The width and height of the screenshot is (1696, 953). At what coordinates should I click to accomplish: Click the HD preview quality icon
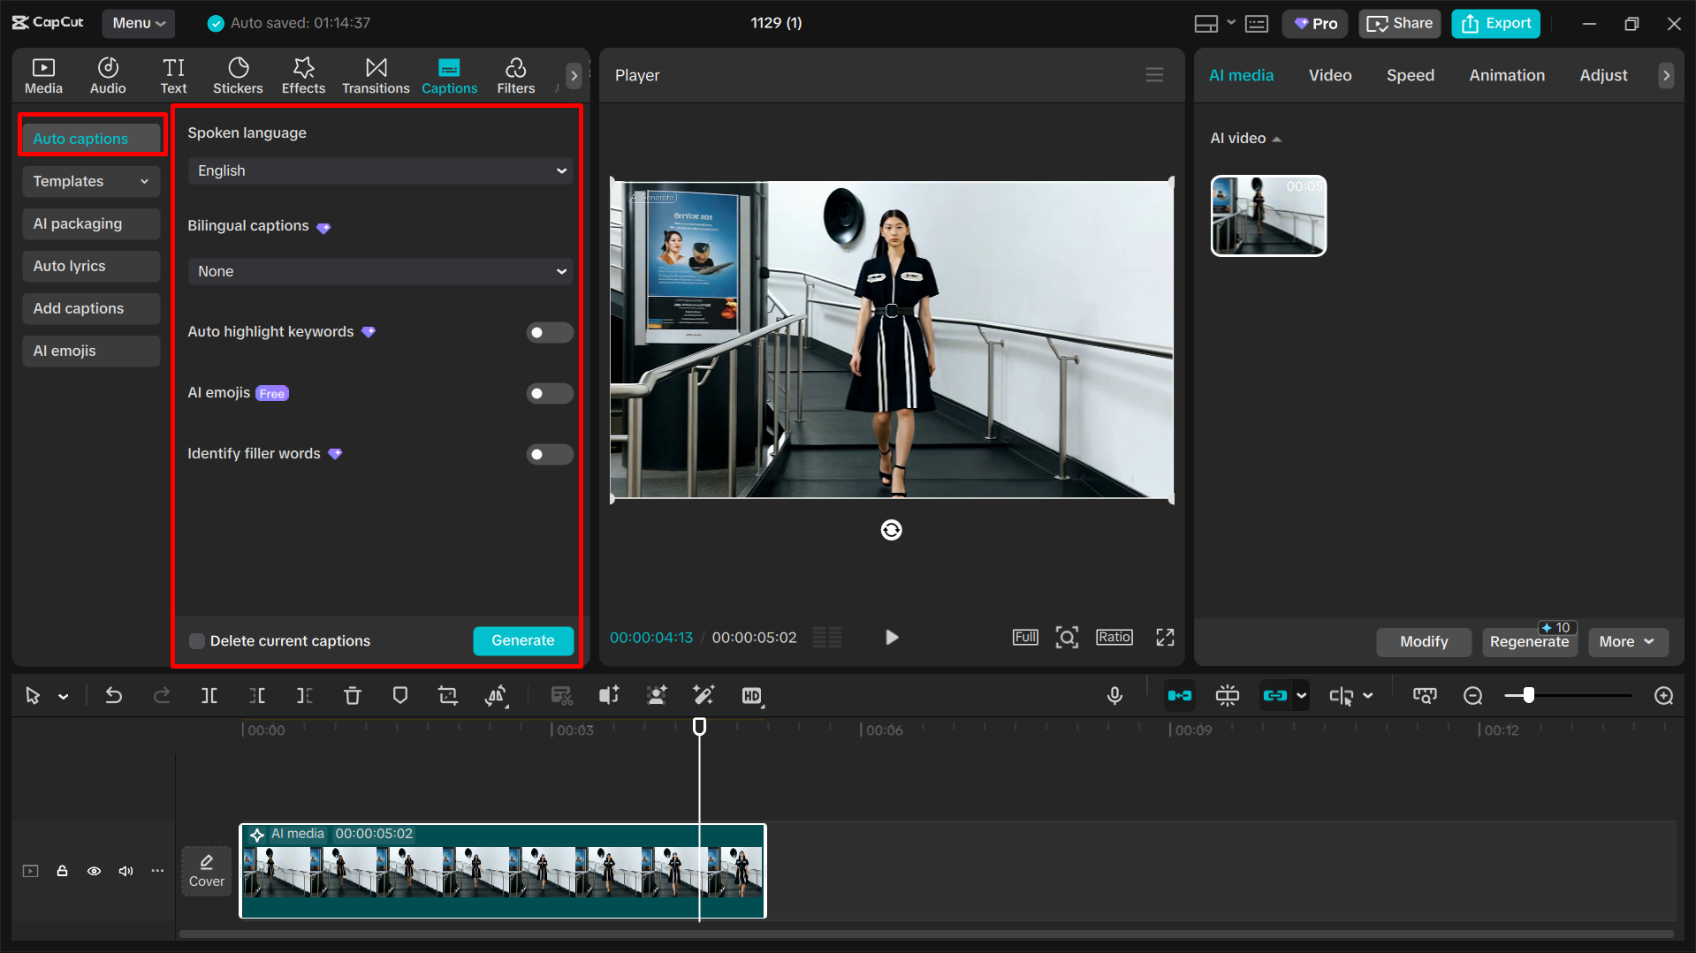752,695
